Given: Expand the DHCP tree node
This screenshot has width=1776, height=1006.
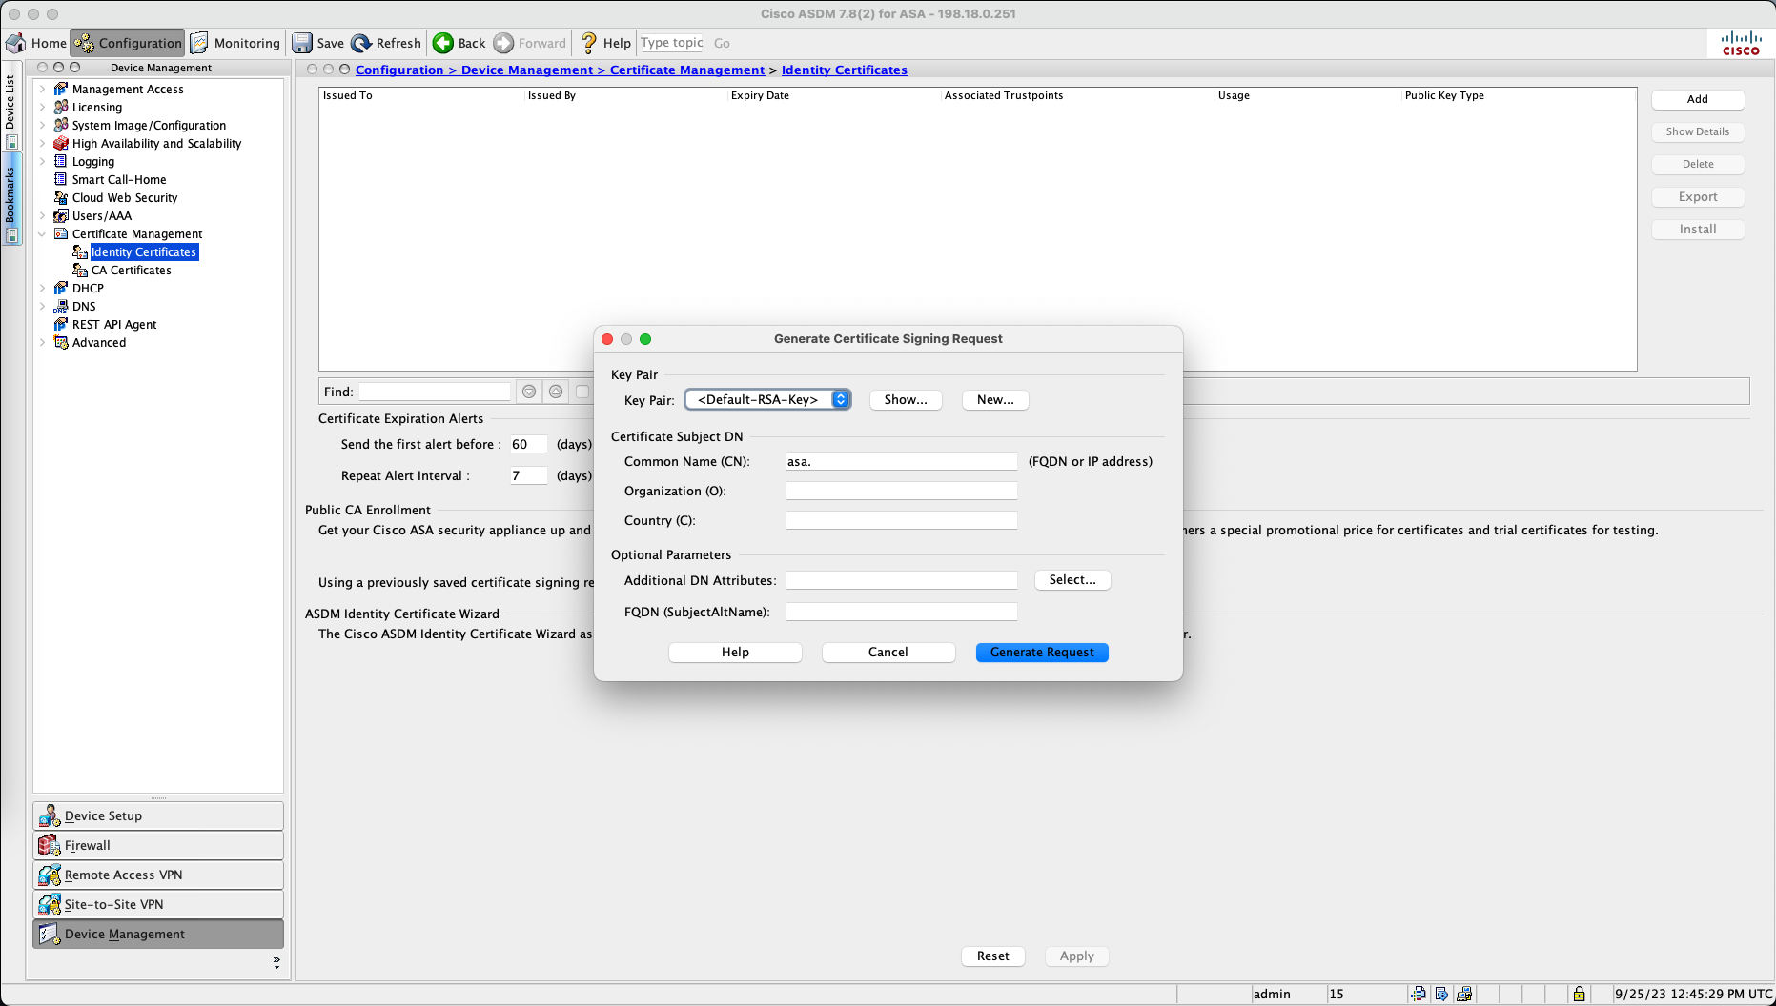Looking at the screenshot, I should pos(42,289).
